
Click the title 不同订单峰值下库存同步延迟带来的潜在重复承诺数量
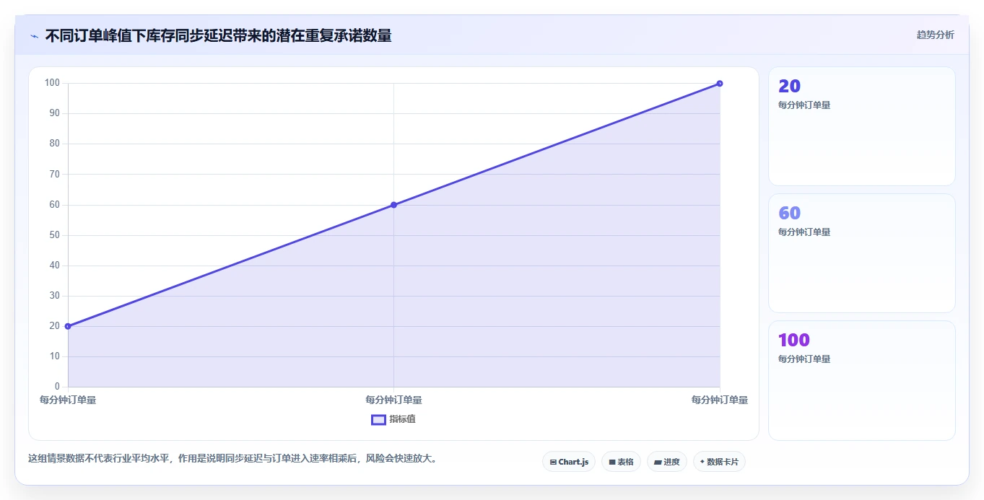click(x=218, y=36)
